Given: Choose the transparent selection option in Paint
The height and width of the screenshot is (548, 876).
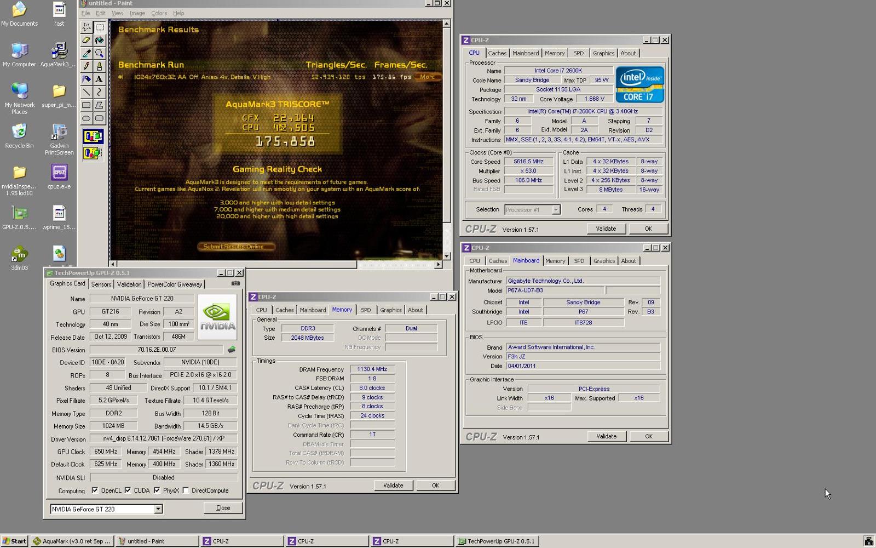Looking at the screenshot, I should [93, 153].
